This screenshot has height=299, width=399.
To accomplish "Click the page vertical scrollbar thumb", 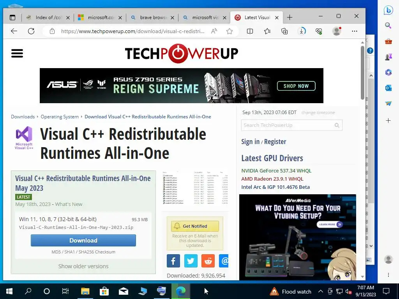I will click(x=362, y=72).
